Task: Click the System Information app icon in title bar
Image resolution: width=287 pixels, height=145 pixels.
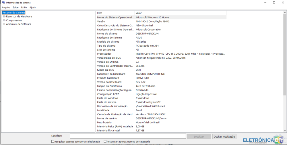Action: [3, 3]
